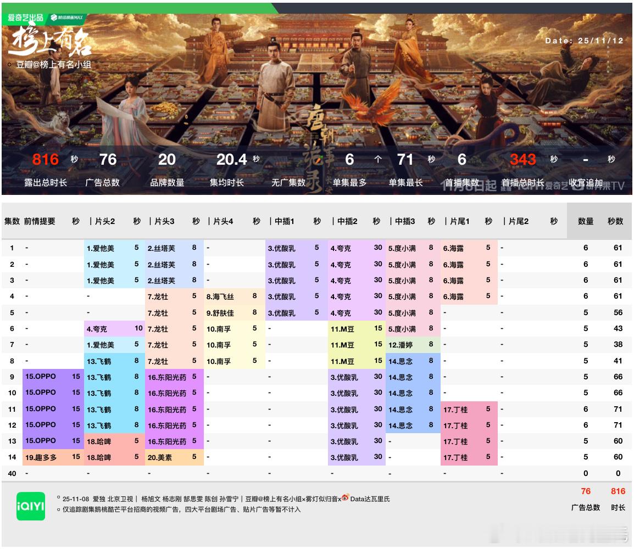Viewport: 634px width, 549px height.
Task: Select the 20.美素 cell in episode 14
Action: pyautogui.click(x=174, y=457)
